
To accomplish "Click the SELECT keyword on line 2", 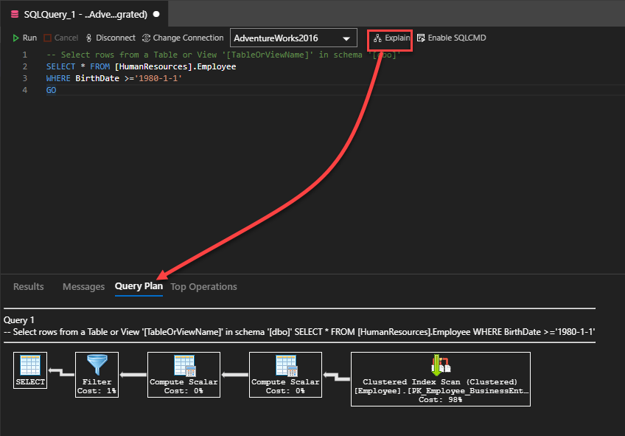I will pos(60,66).
